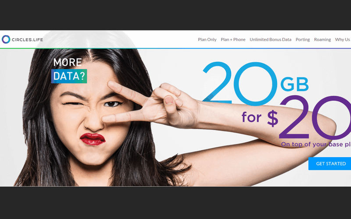
Task: Click the purple 'for $' text
Action: [x=260, y=117]
